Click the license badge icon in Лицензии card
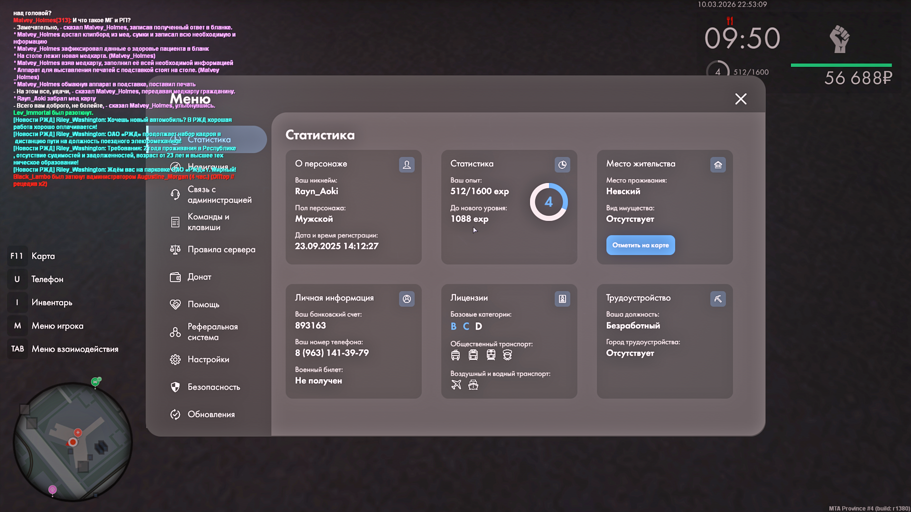 coord(562,299)
